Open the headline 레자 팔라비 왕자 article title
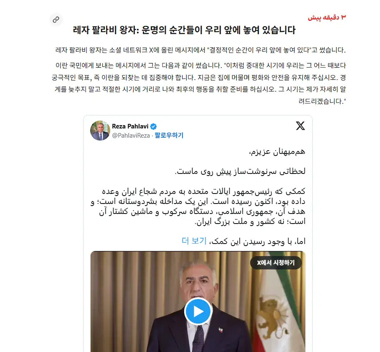The image size is (380, 352). point(184,30)
